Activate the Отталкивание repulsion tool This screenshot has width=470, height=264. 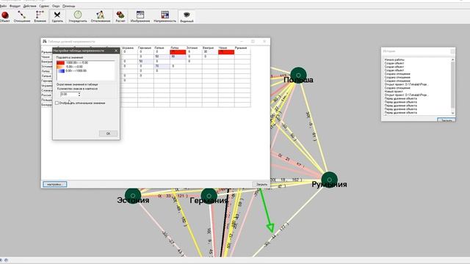tap(101, 17)
